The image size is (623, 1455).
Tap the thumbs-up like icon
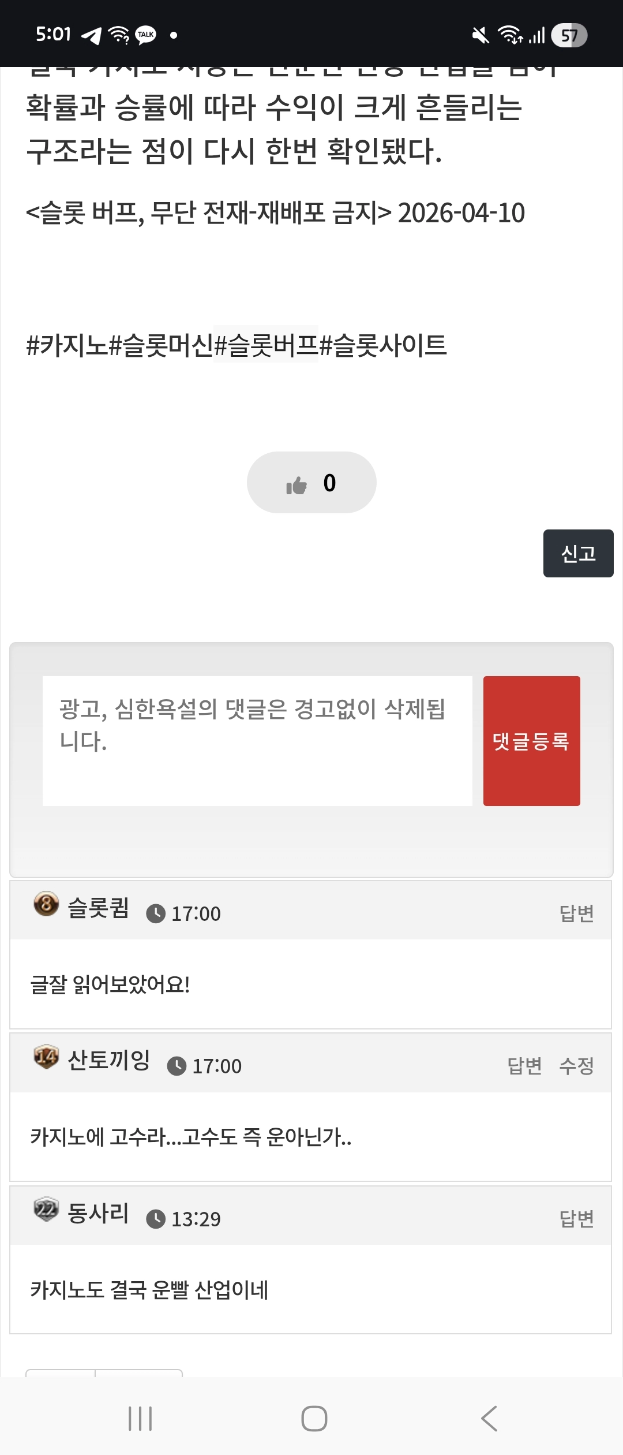[297, 485]
